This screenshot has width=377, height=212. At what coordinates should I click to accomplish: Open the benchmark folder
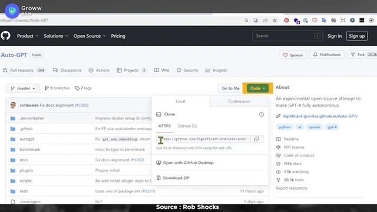pyautogui.click(x=30, y=150)
